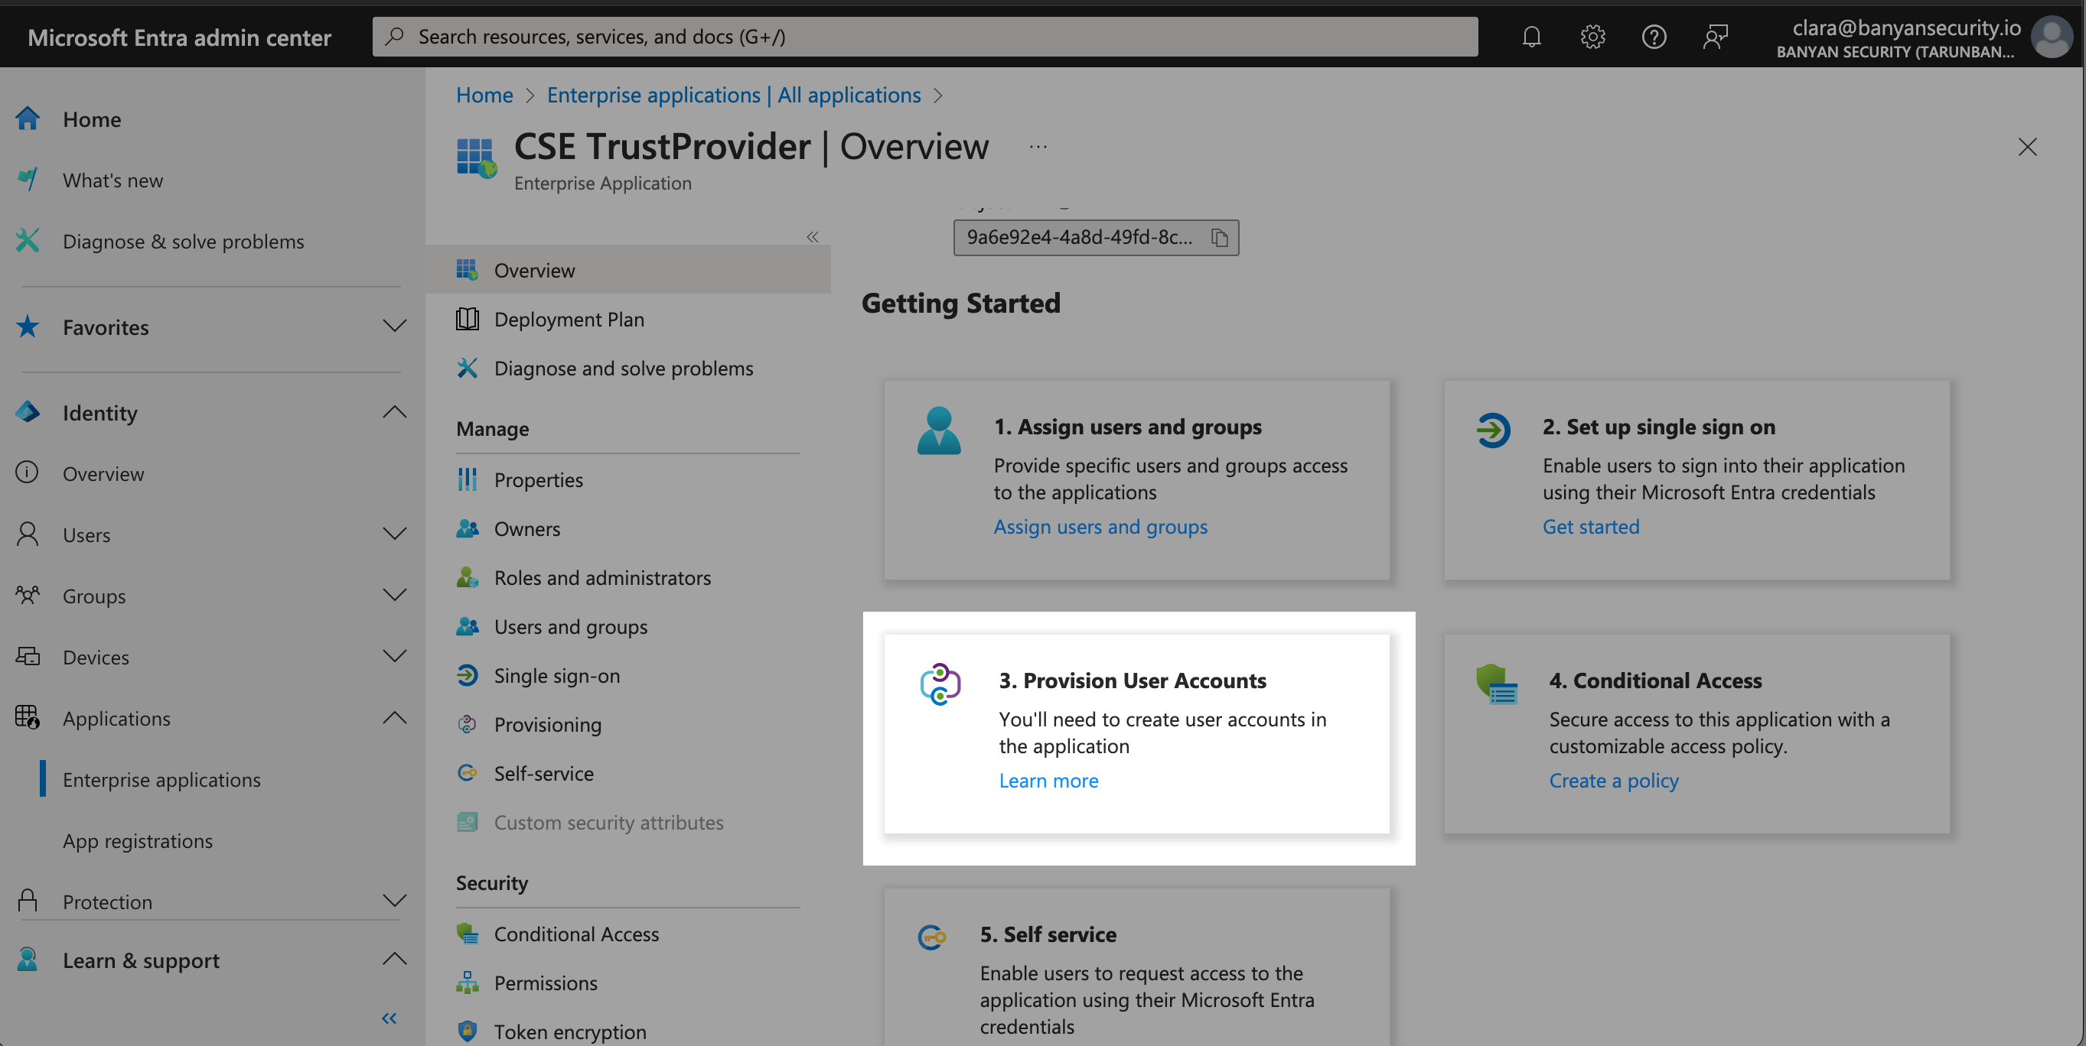Collapse the resource menu with double chevron

[x=812, y=236]
